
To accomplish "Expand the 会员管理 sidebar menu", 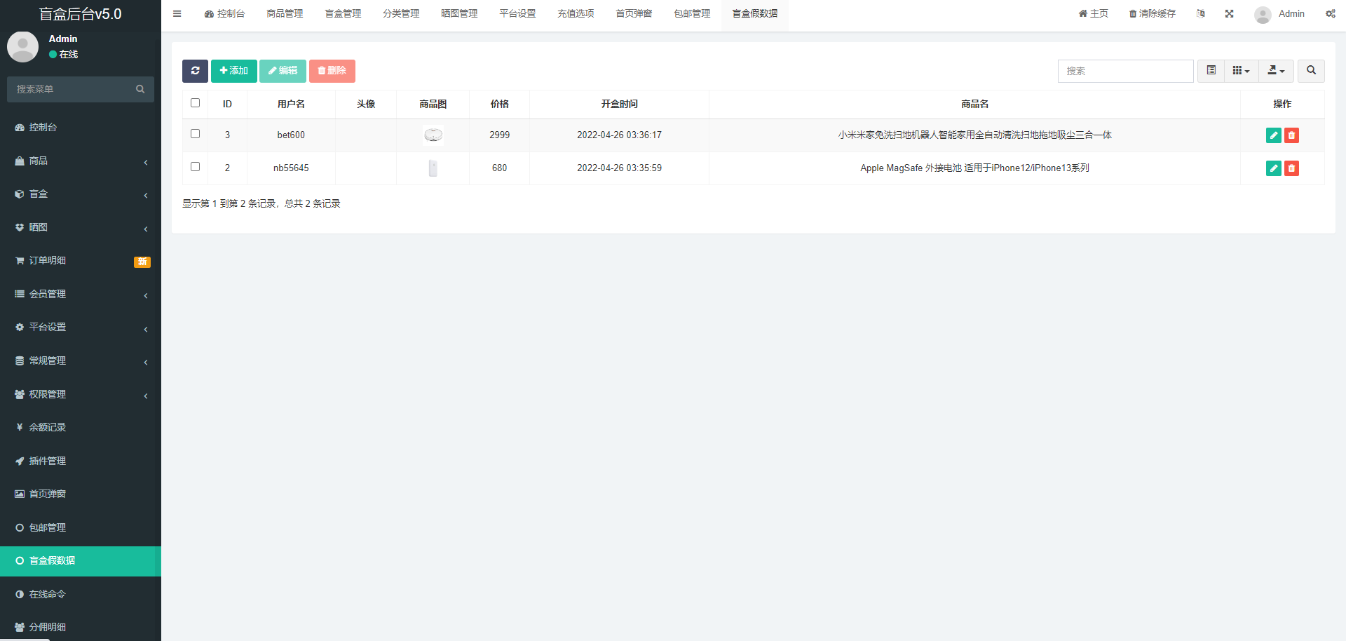I will [x=81, y=295].
